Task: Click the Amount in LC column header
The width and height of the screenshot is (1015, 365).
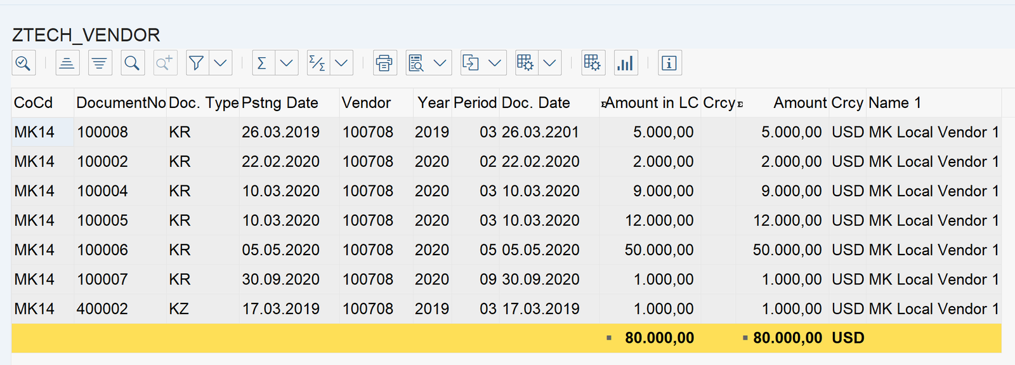Action: pyautogui.click(x=652, y=103)
